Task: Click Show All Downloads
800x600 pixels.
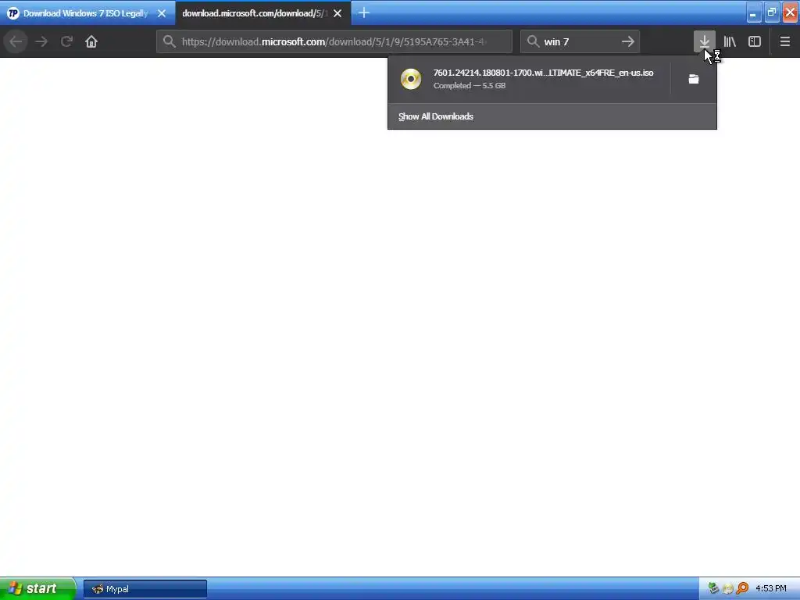Action: click(x=436, y=116)
